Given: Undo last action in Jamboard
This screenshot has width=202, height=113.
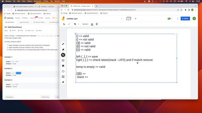Looking at the screenshot, I should (64, 24).
